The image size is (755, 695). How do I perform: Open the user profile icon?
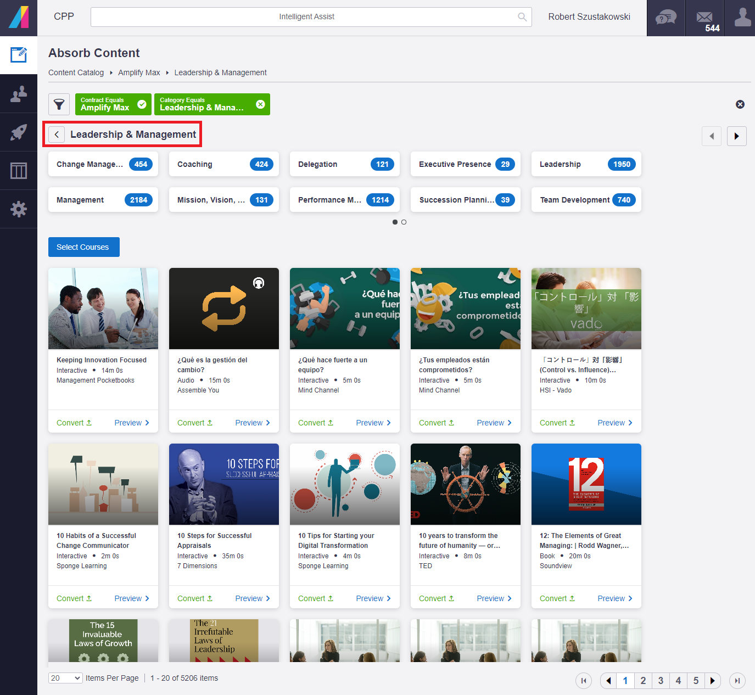click(742, 18)
